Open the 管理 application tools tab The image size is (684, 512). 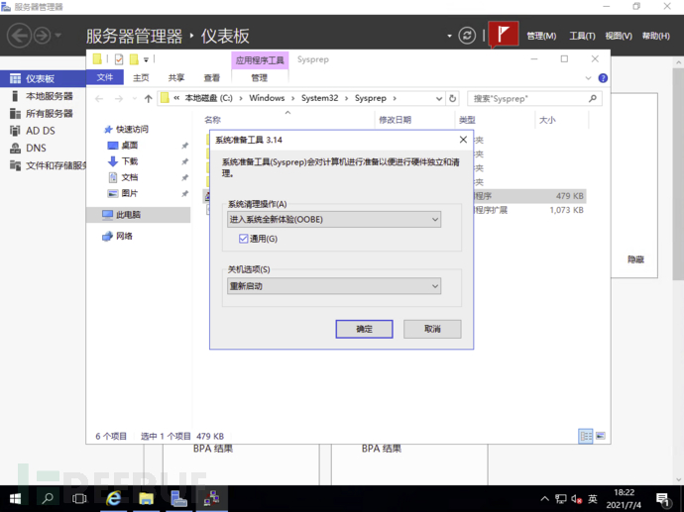pos(260,77)
